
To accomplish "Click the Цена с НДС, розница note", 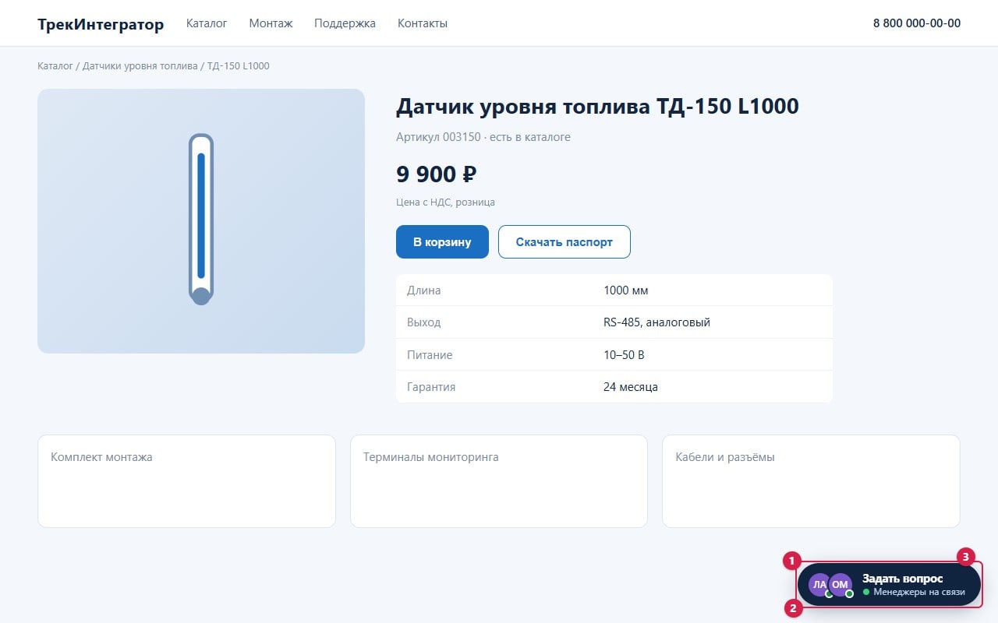I will [x=445, y=202].
